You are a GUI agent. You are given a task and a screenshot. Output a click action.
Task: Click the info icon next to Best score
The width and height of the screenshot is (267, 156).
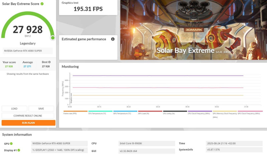click(49, 62)
